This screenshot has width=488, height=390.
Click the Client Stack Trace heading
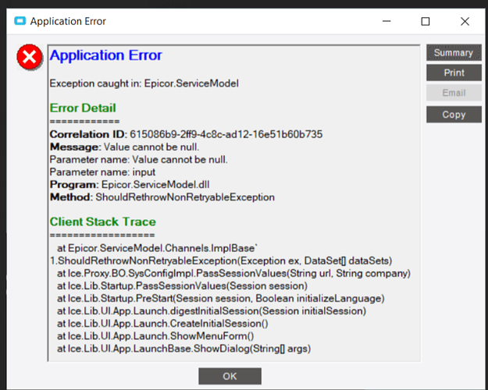point(103,222)
